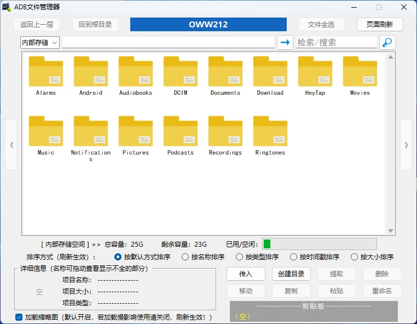Click the 剪贴板 clipboard panel
The image size is (417, 324).
(x=314, y=311)
